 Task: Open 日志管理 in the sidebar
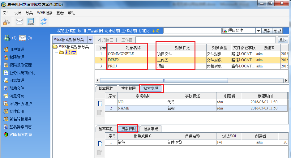pos(17,80)
